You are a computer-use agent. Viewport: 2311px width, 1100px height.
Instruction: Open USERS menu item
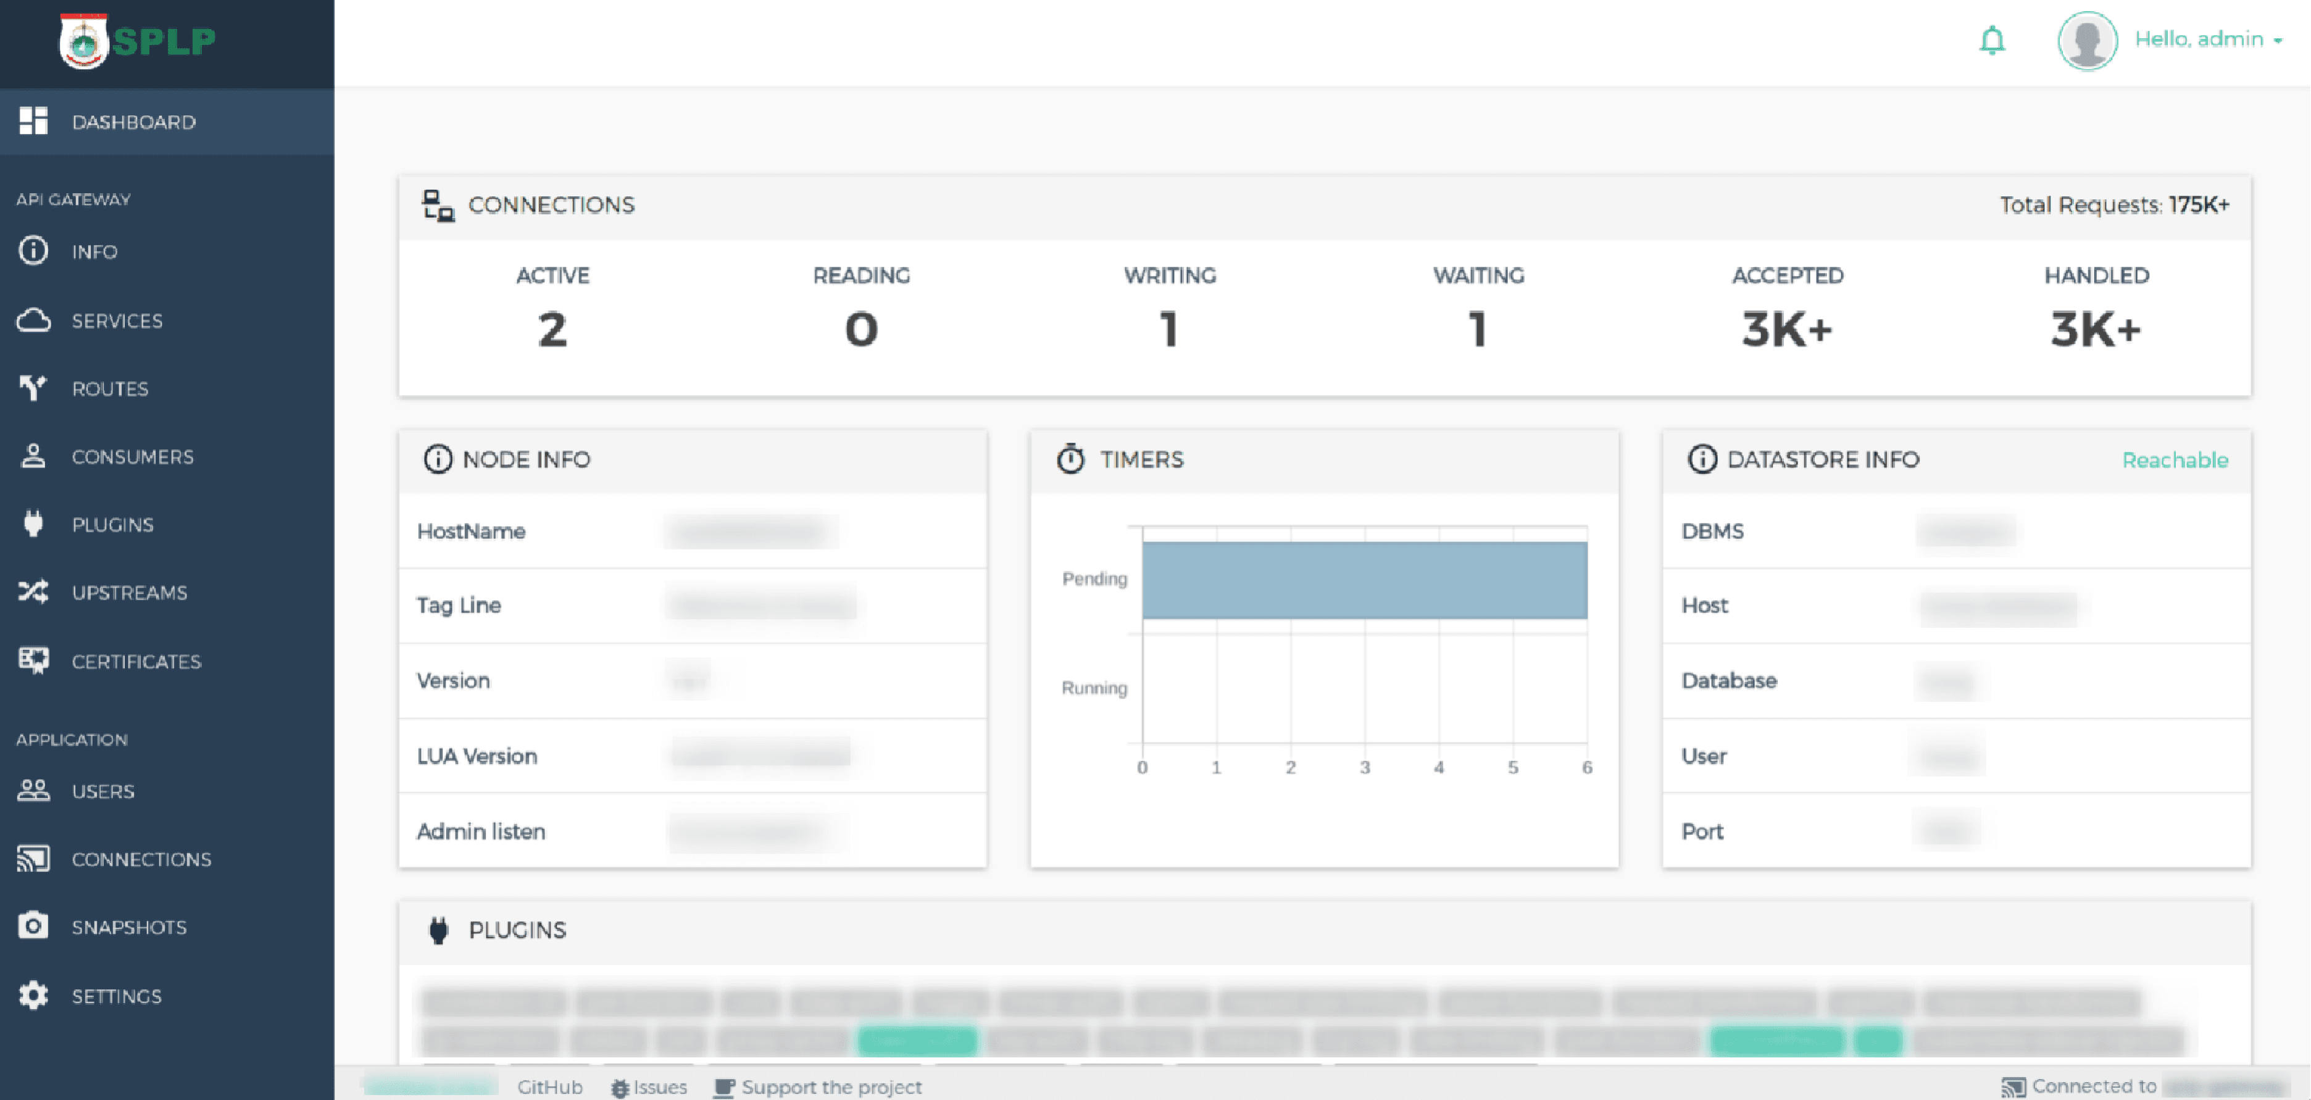(x=167, y=791)
